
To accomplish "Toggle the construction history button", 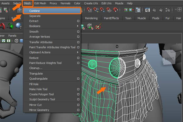I will [x=138, y=10].
